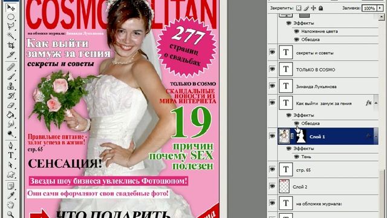Click СЕНСАЦИЯ! headline on the cover
Viewport: 387px width, 218px height.
65,163
